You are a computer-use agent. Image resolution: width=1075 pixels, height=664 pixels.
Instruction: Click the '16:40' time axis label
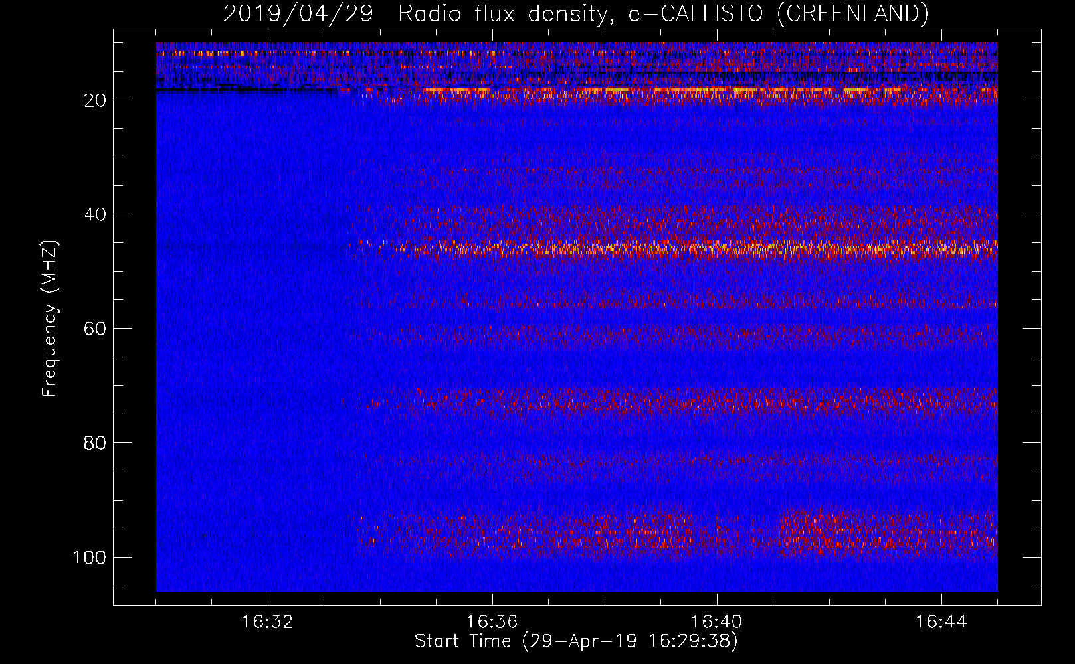[x=717, y=622]
